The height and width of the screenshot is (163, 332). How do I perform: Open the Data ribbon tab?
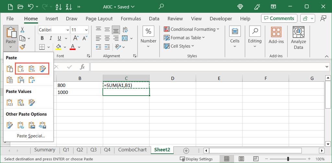154,18
